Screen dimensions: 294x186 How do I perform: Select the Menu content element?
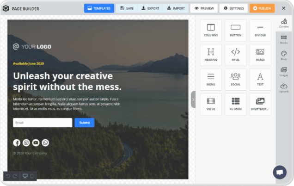211,80
